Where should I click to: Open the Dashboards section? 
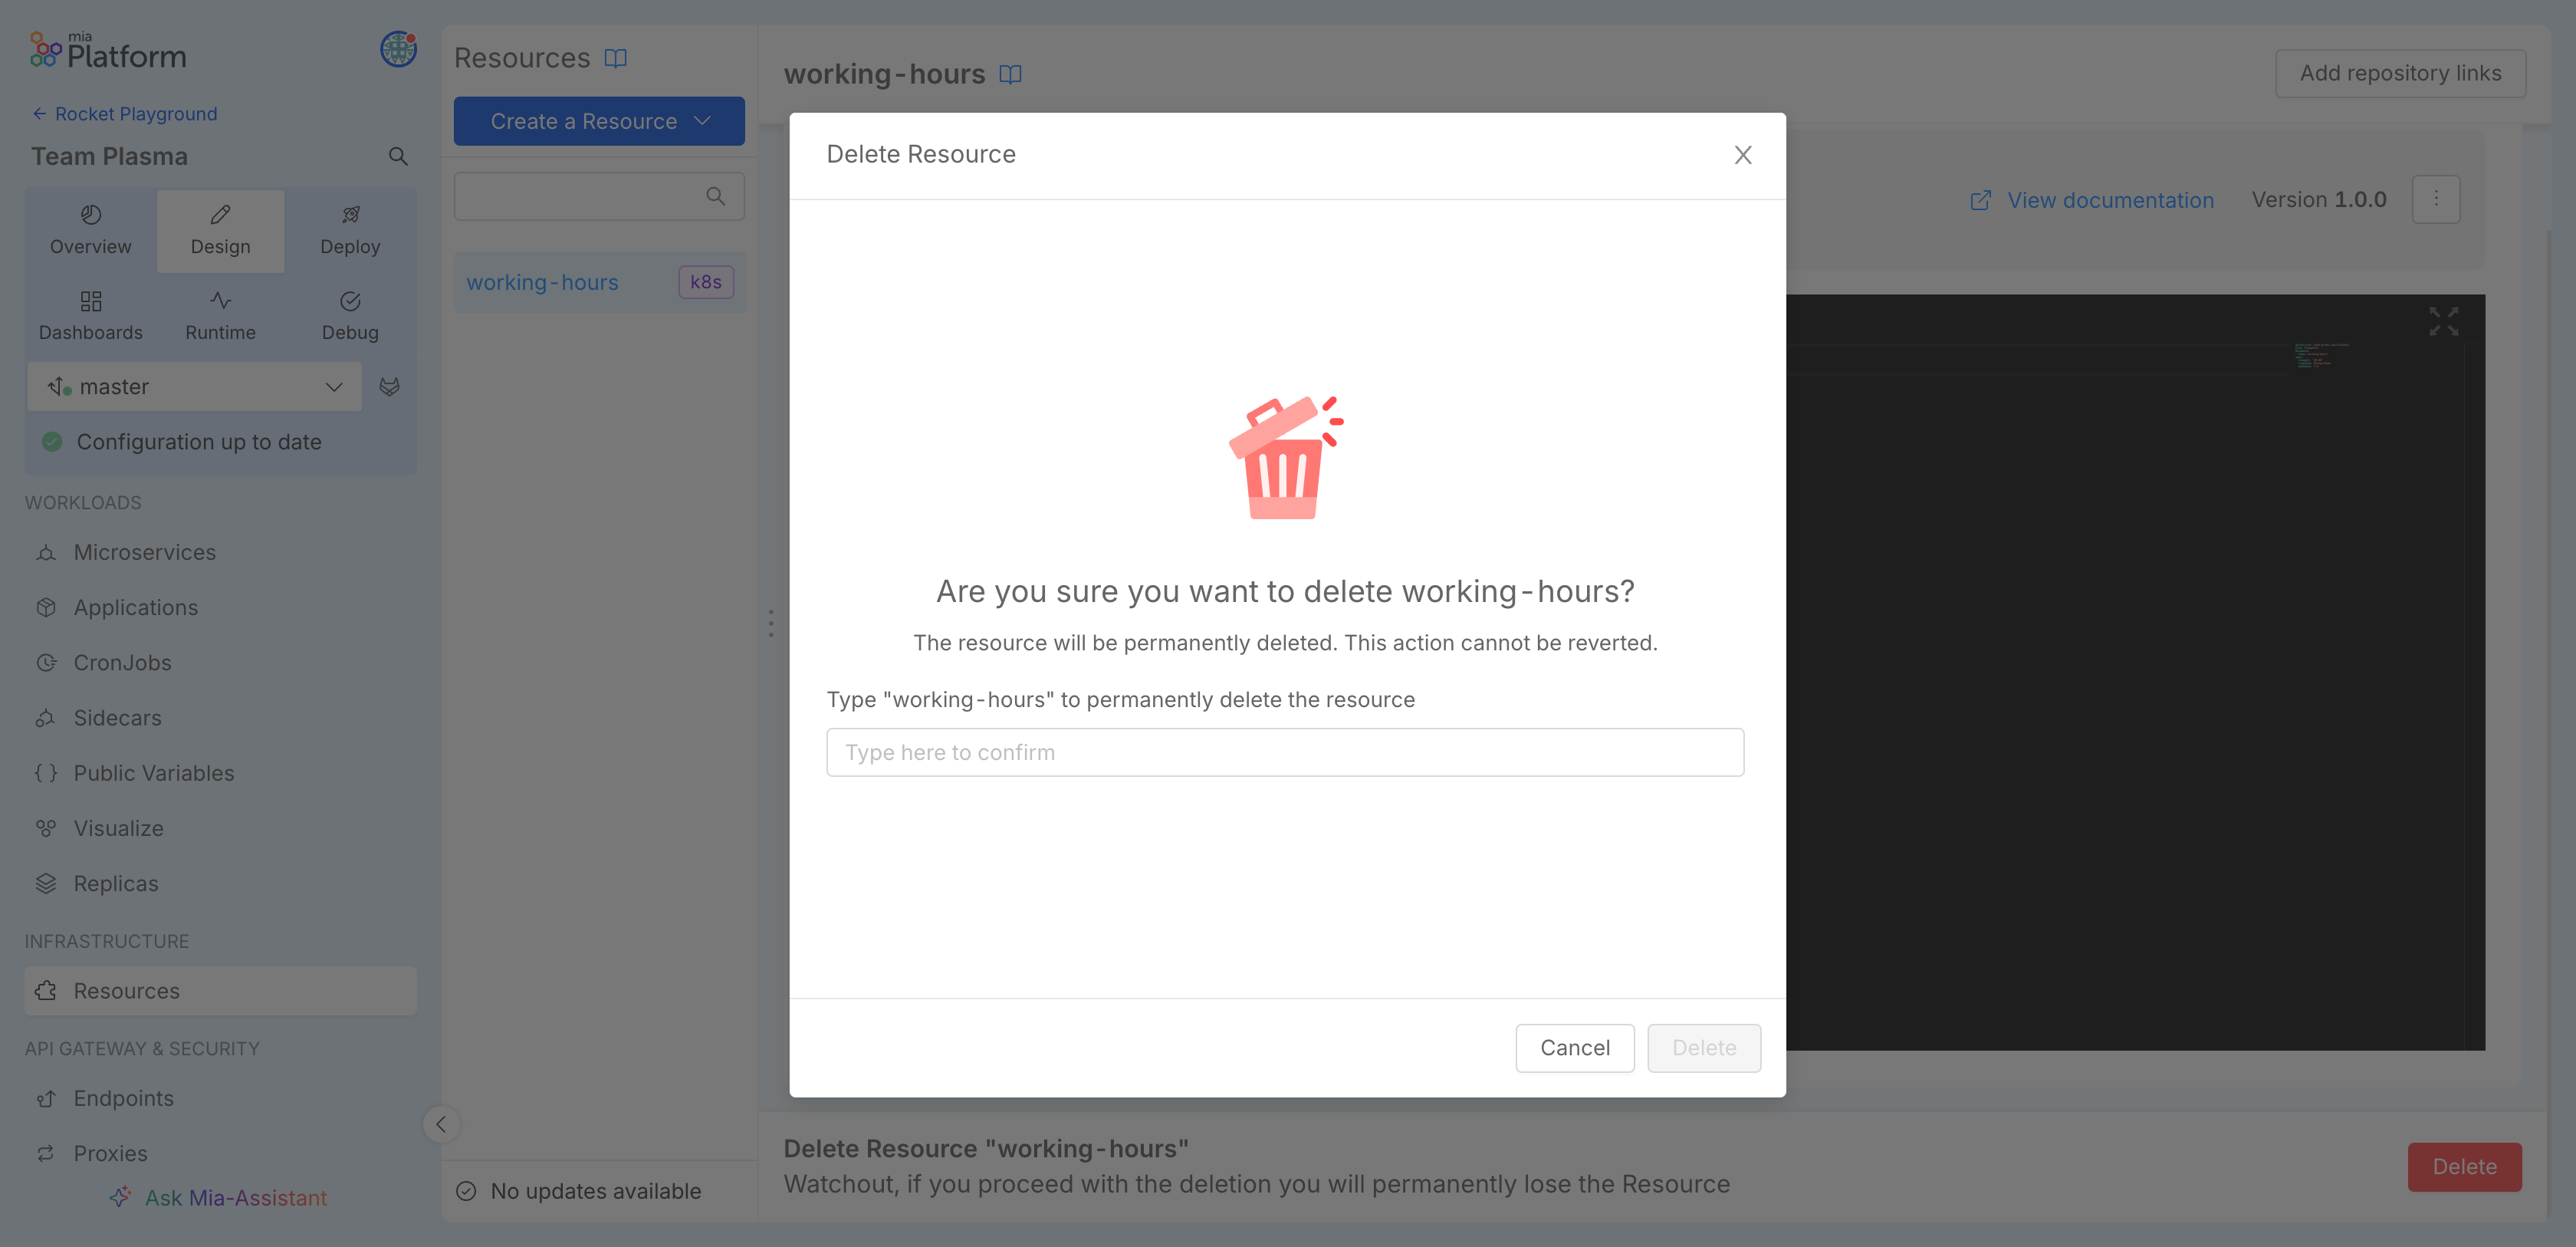[x=90, y=315]
